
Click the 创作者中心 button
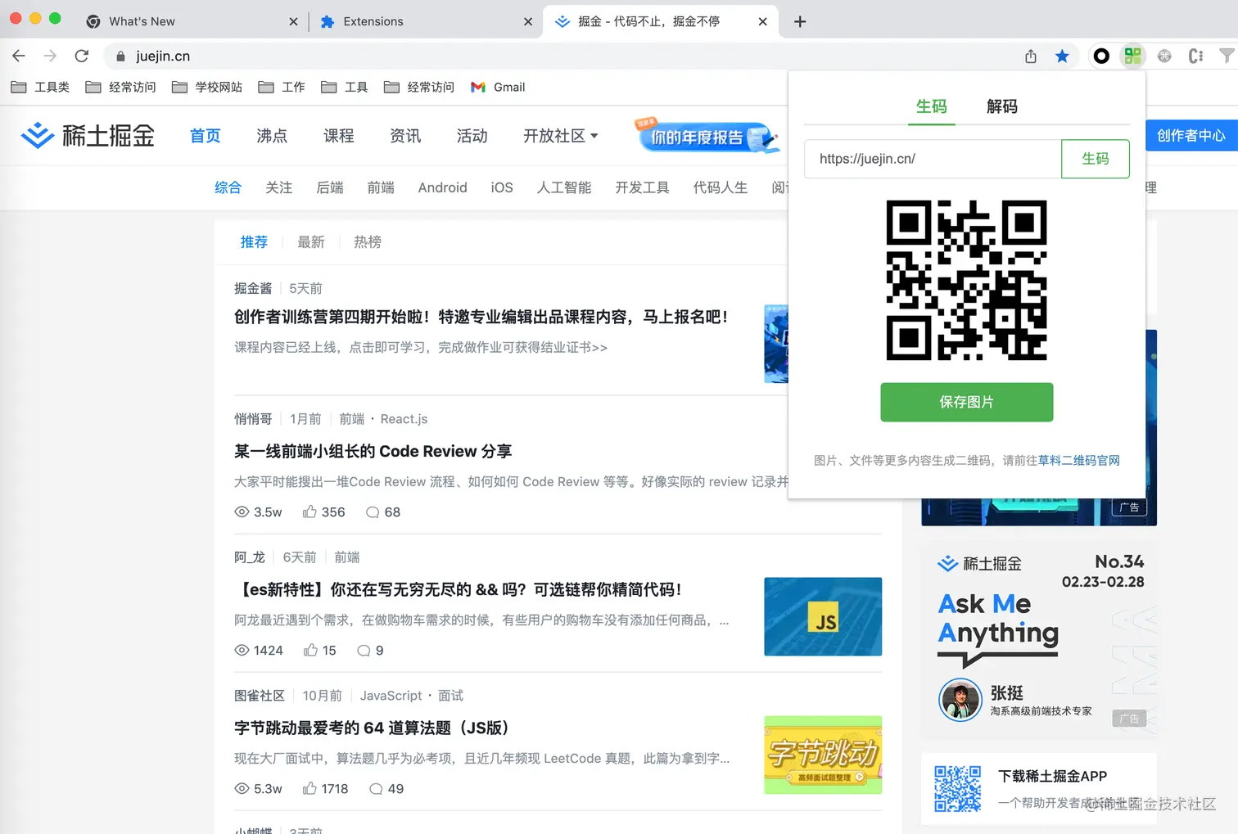[1191, 136]
